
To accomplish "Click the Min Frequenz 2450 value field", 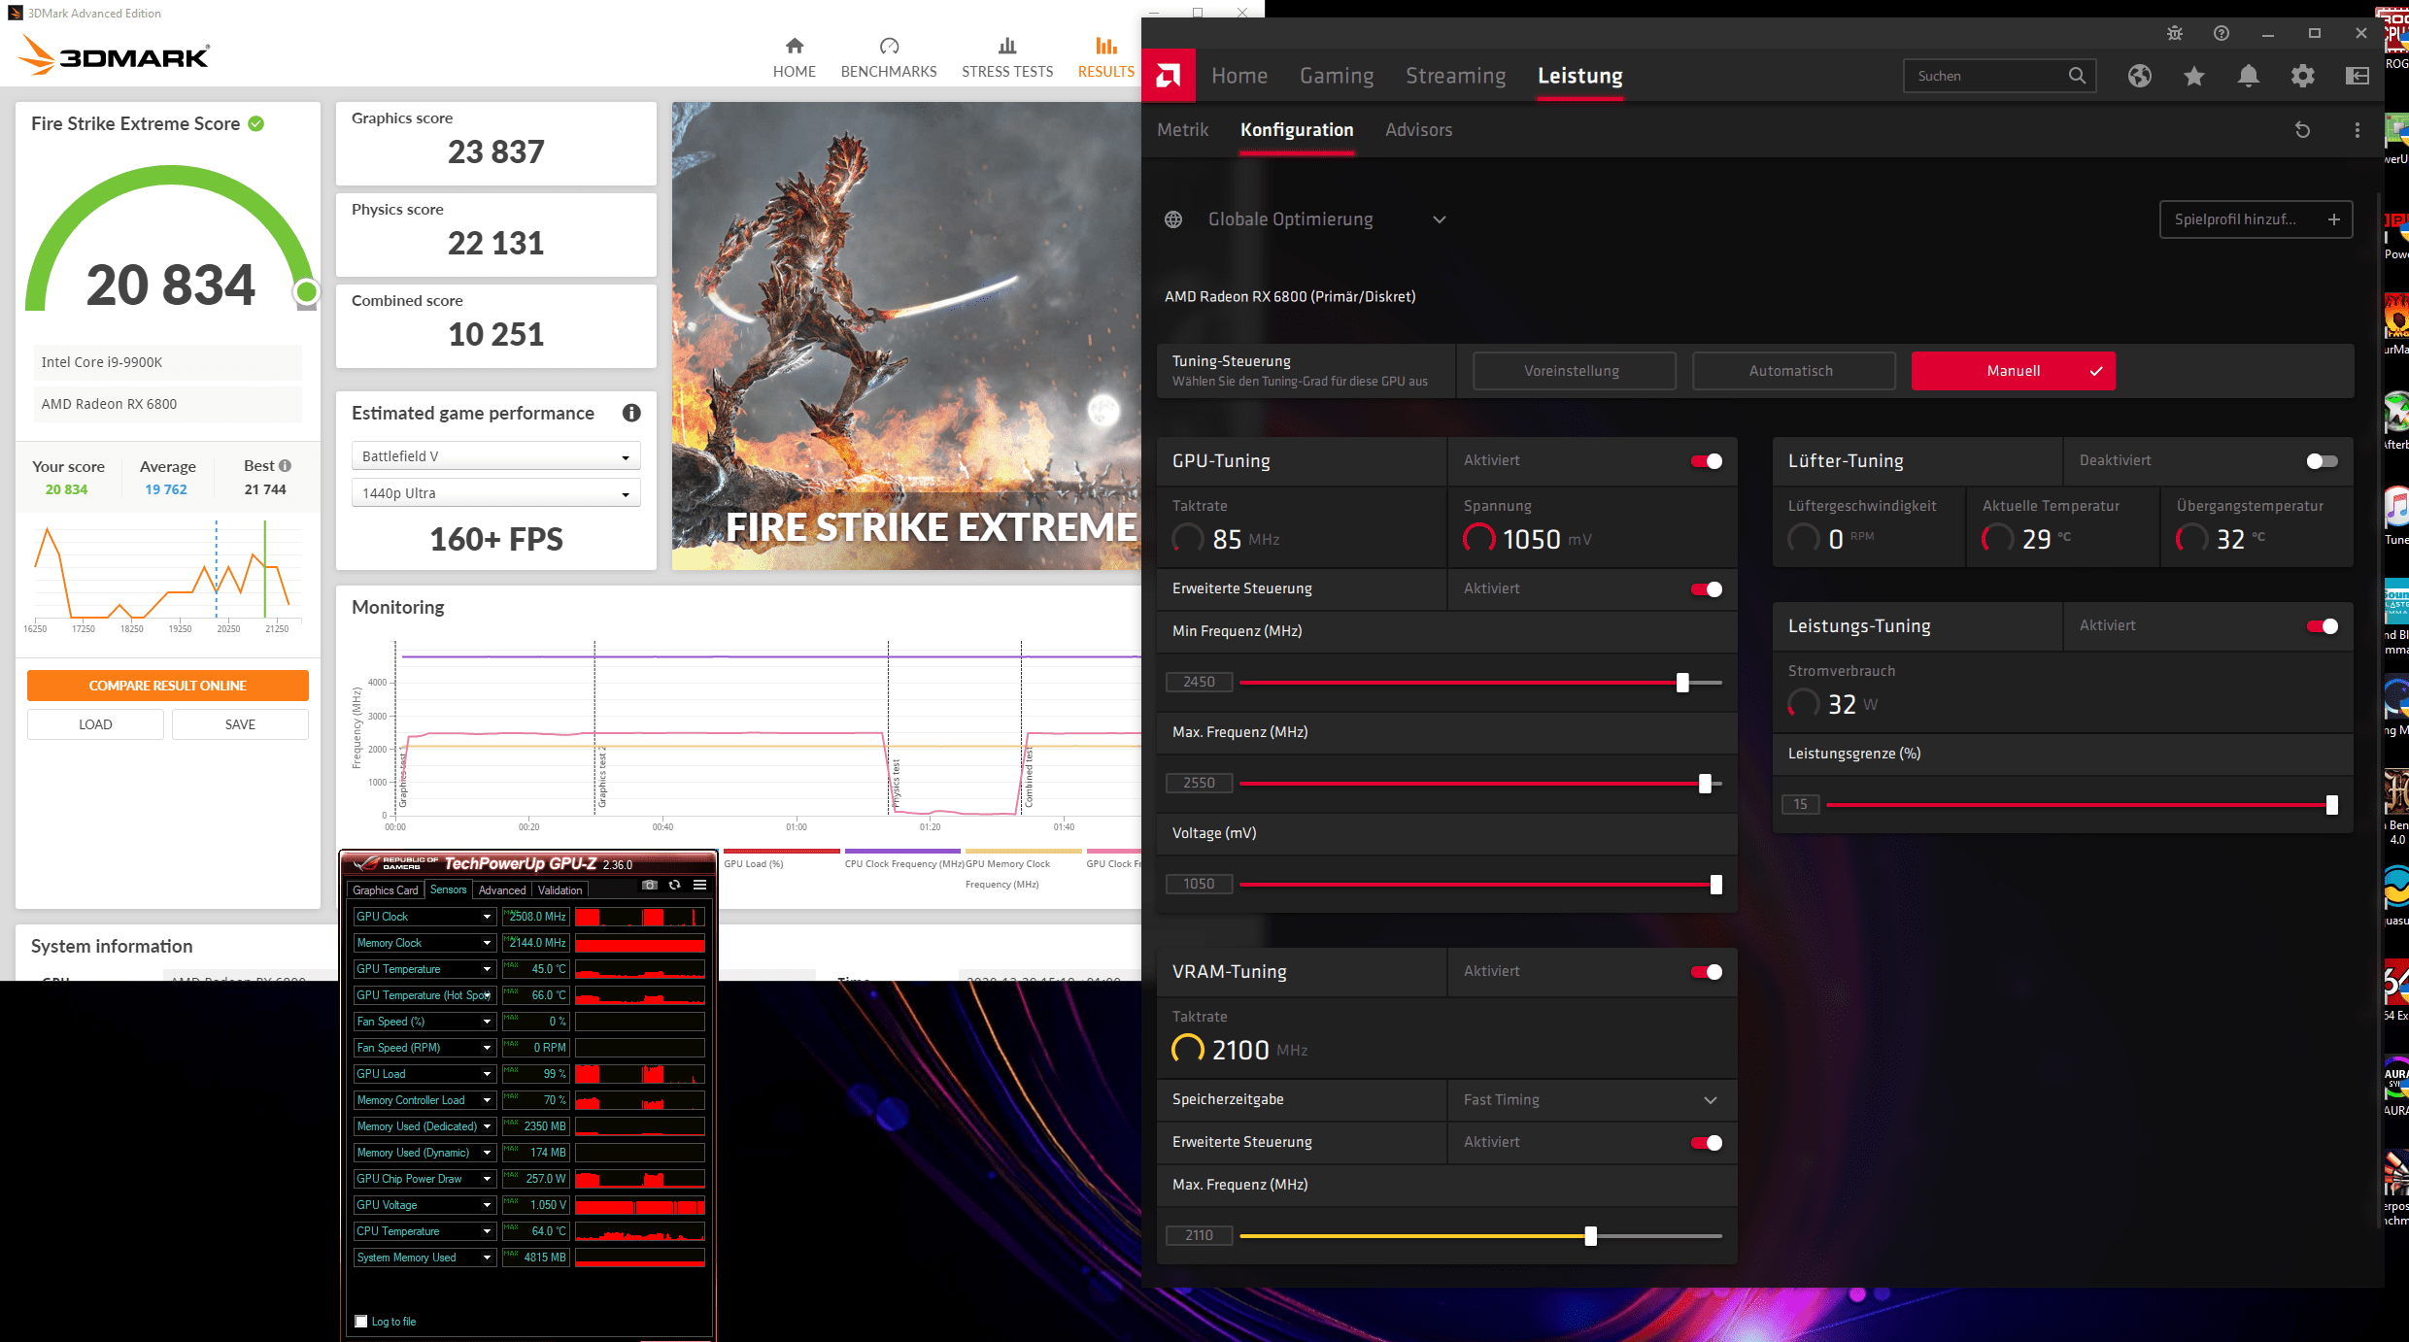I will (1199, 683).
